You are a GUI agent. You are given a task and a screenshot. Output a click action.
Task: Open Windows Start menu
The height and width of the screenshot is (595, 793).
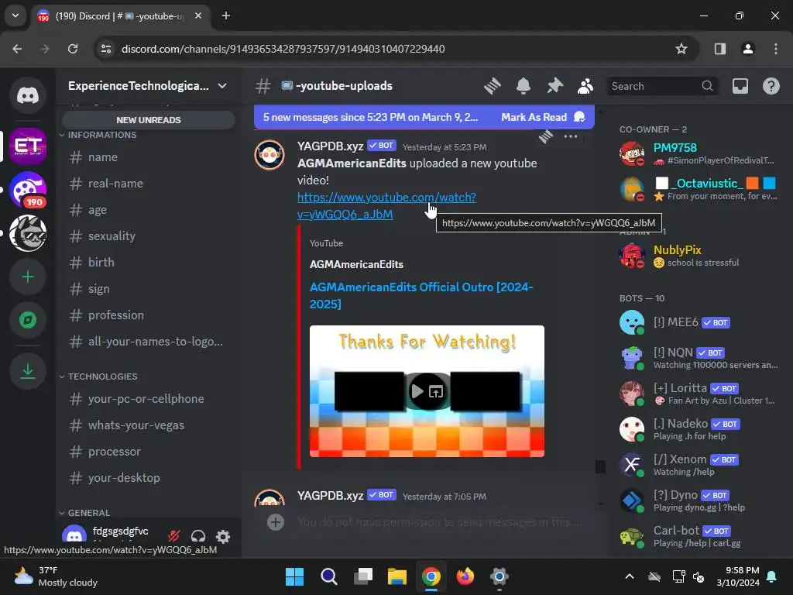[294, 576]
